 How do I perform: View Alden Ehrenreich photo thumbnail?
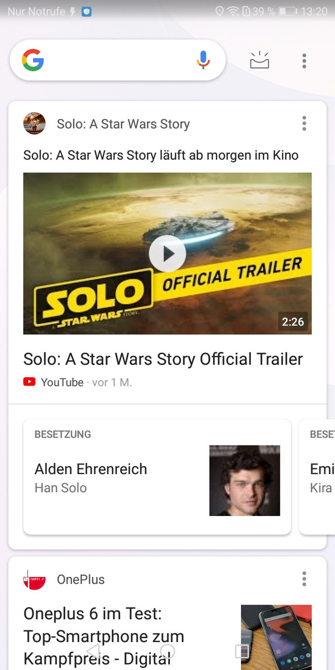245,481
